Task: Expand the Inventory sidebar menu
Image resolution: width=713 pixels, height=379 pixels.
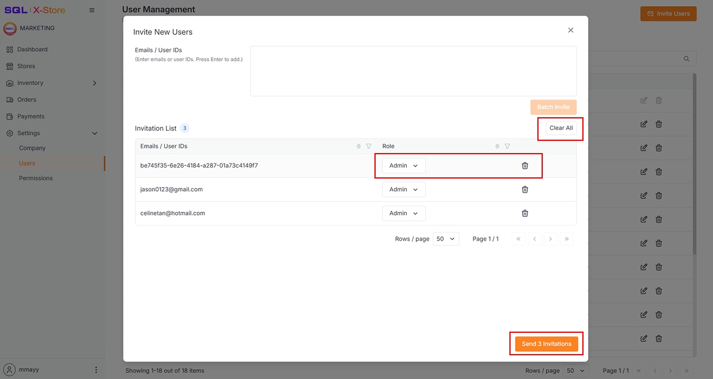Action: (94, 83)
